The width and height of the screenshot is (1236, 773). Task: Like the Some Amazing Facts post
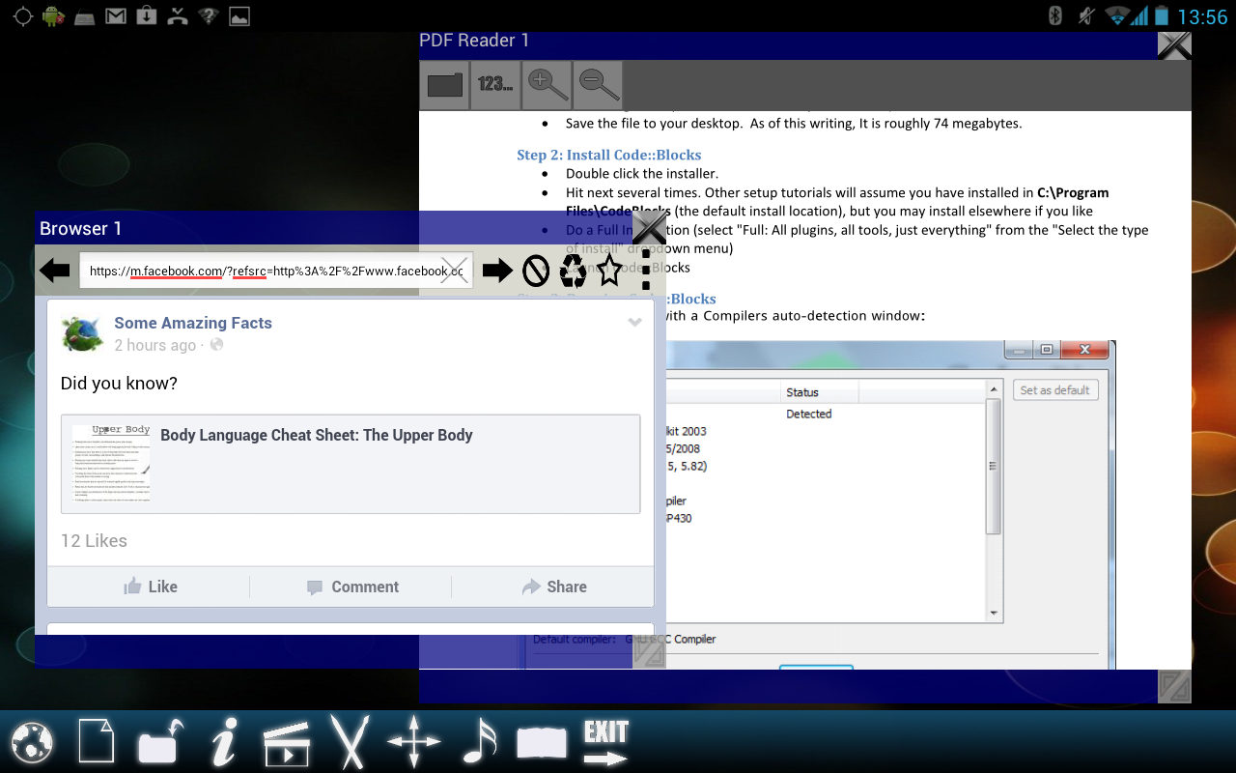tap(152, 587)
